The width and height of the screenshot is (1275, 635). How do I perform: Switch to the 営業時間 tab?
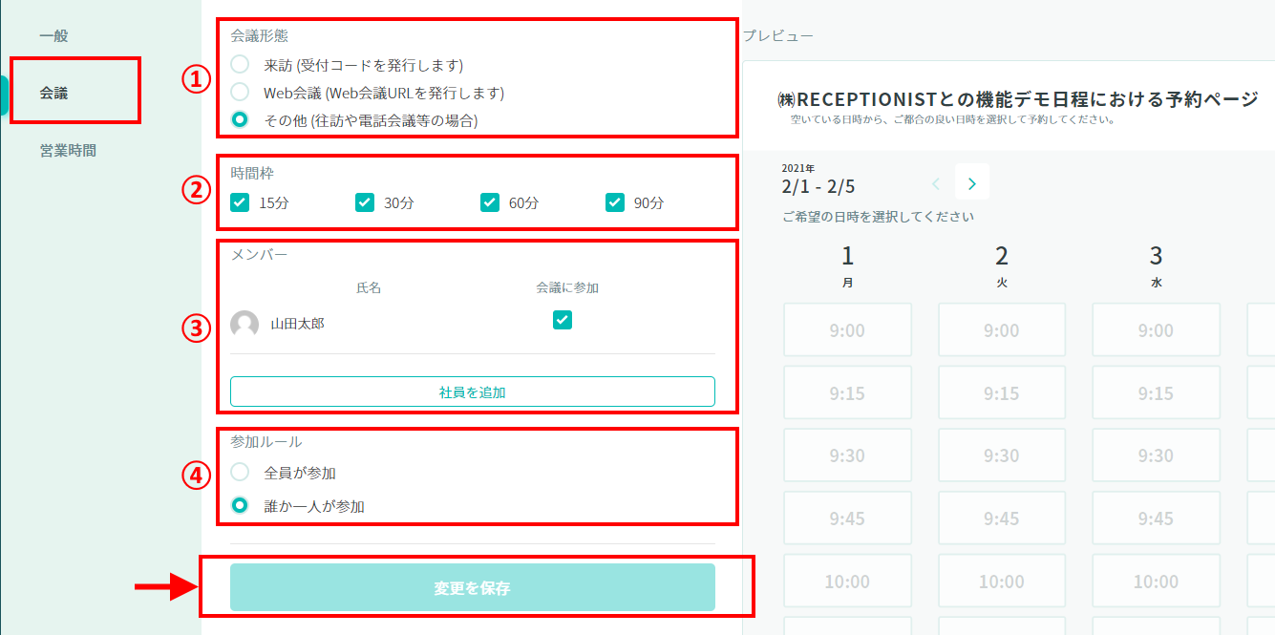(68, 150)
